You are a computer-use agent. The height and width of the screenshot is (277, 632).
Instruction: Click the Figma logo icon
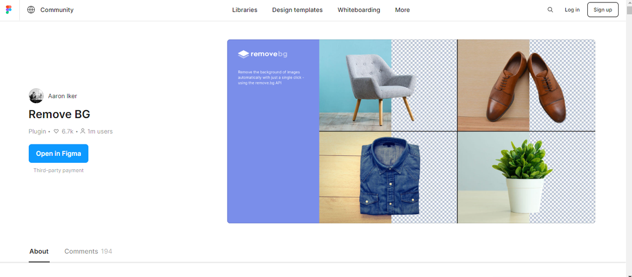(9, 10)
